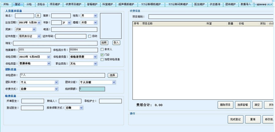Open the 体检日期 date dropdown
The height and width of the screenshot is (132, 275).
[49, 57]
